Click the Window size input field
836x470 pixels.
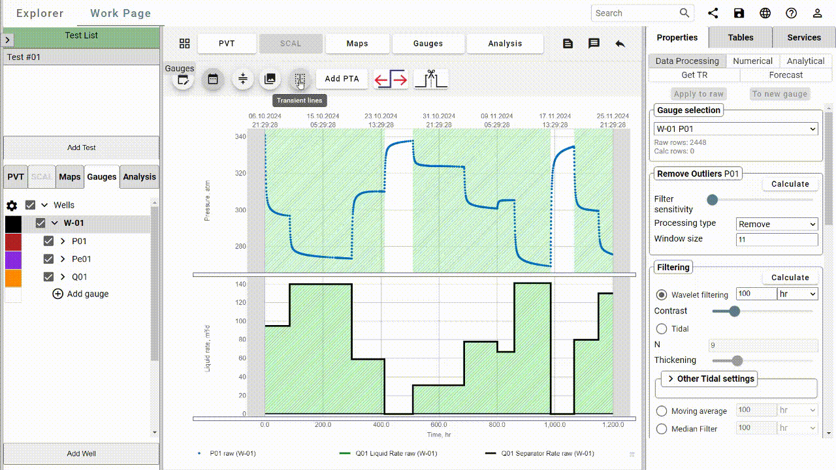(x=777, y=240)
